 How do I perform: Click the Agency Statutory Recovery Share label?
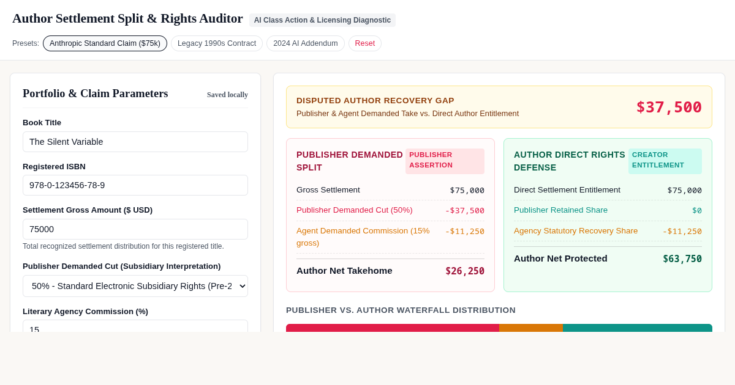[x=576, y=231]
